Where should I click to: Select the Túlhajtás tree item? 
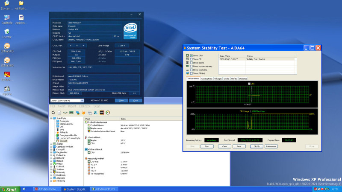coord(63,132)
